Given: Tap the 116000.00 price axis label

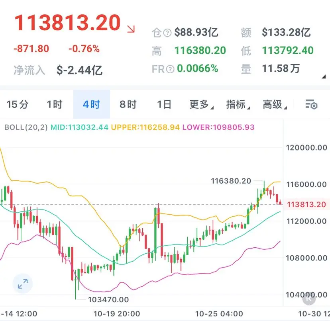Looking at the screenshot, I should tap(306, 184).
